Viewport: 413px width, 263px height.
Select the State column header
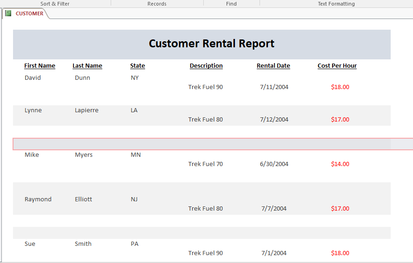click(138, 66)
